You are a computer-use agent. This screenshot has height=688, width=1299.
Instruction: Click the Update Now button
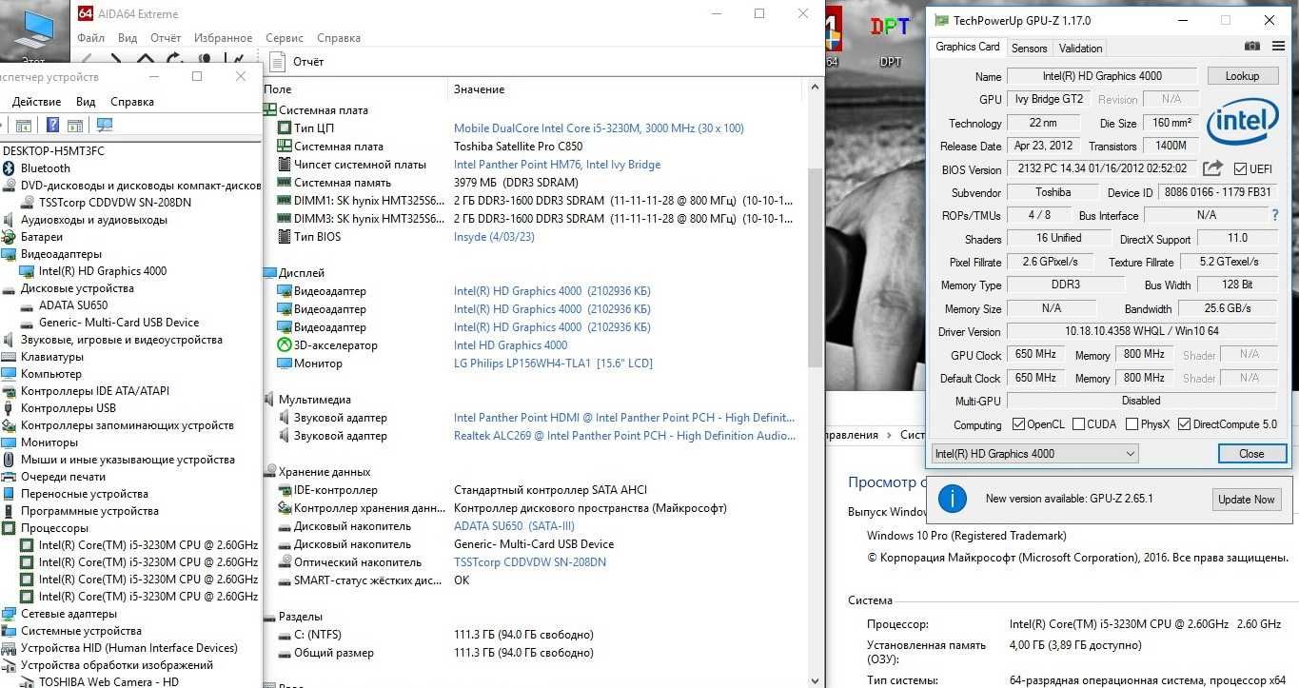click(x=1246, y=499)
